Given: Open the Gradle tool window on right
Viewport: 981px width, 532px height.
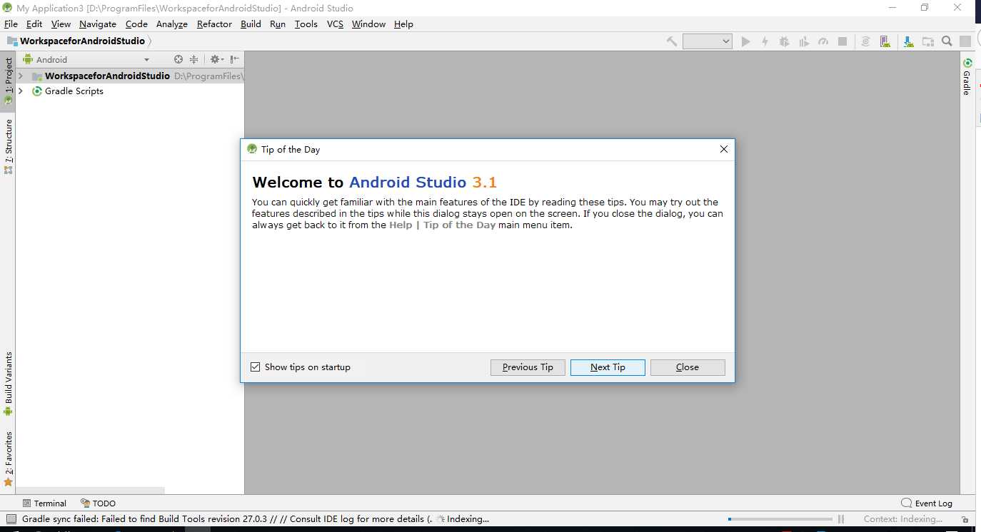Looking at the screenshot, I should coord(967,77).
